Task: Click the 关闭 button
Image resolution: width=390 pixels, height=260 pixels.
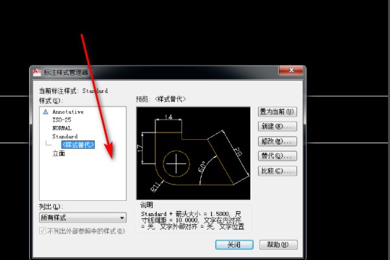Action: click(x=234, y=245)
